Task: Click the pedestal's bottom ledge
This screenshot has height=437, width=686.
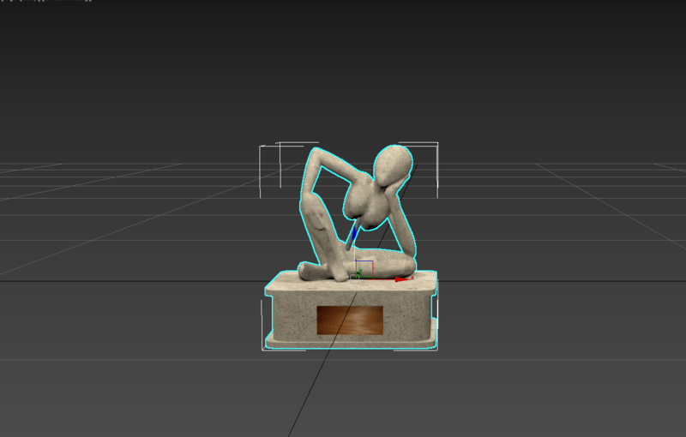Action: point(350,344)
